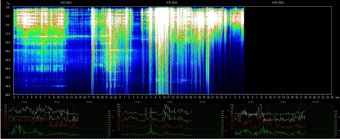
Task: Select the red F3 label on frequency chart
Action: click(2, 124)
